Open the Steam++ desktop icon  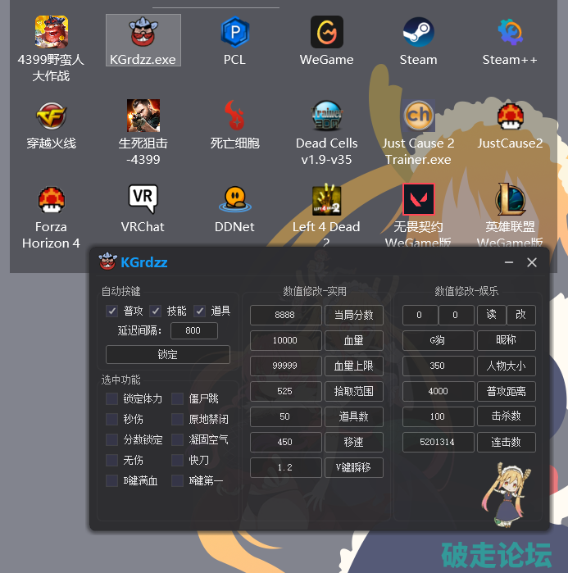coord(510,34)
